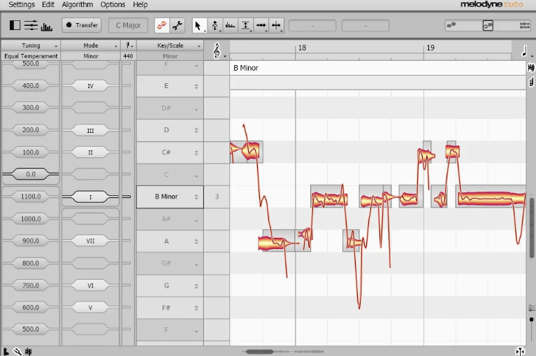This screenshot has height=356, width=536.
Task: Open the mixer sliders icon
Action: (x=31, y=25)
